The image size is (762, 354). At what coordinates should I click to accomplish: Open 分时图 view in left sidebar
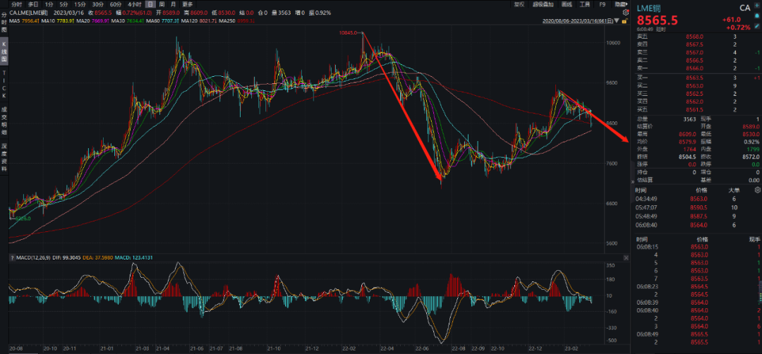point(4,23)
